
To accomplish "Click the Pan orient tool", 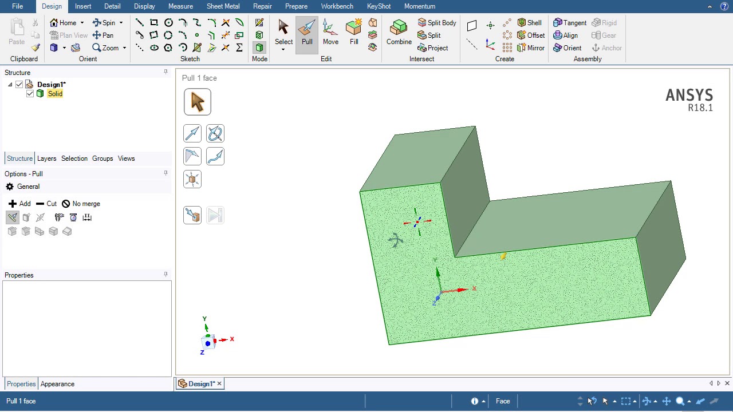I will [x=103, y=35].
